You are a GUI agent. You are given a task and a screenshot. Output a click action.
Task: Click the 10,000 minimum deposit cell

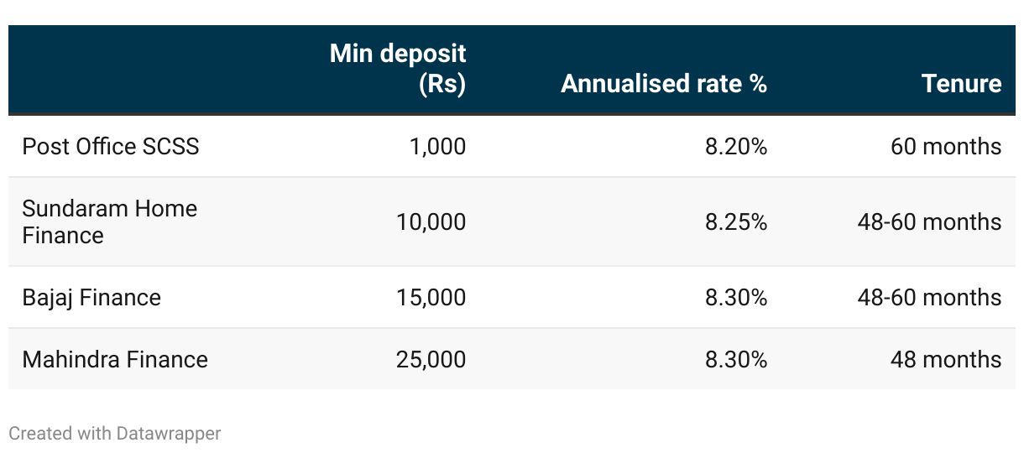(x=430, y=221)
